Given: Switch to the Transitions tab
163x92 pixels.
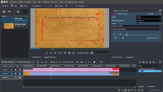Looking at the screenshot, I should pos(151,86).
